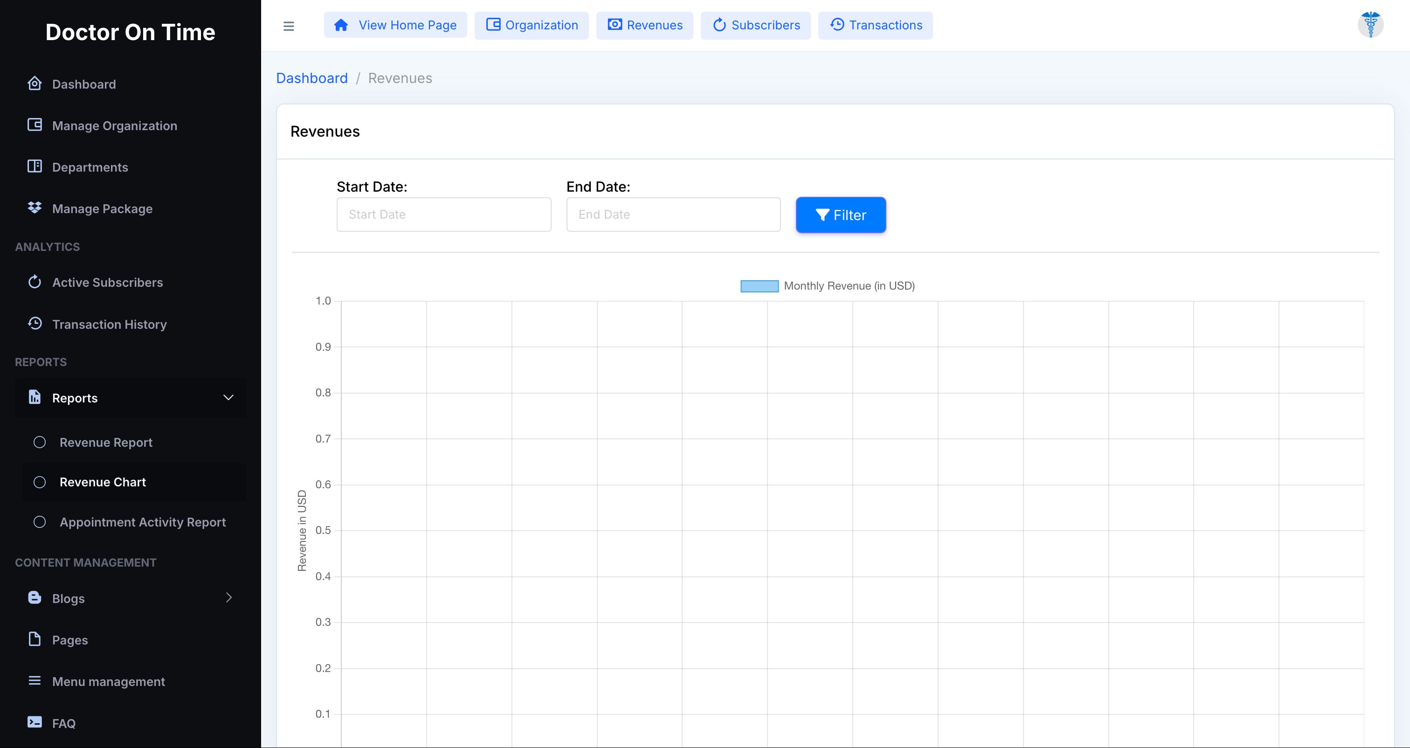Click the Transaction History clock icon

(35, 324)
